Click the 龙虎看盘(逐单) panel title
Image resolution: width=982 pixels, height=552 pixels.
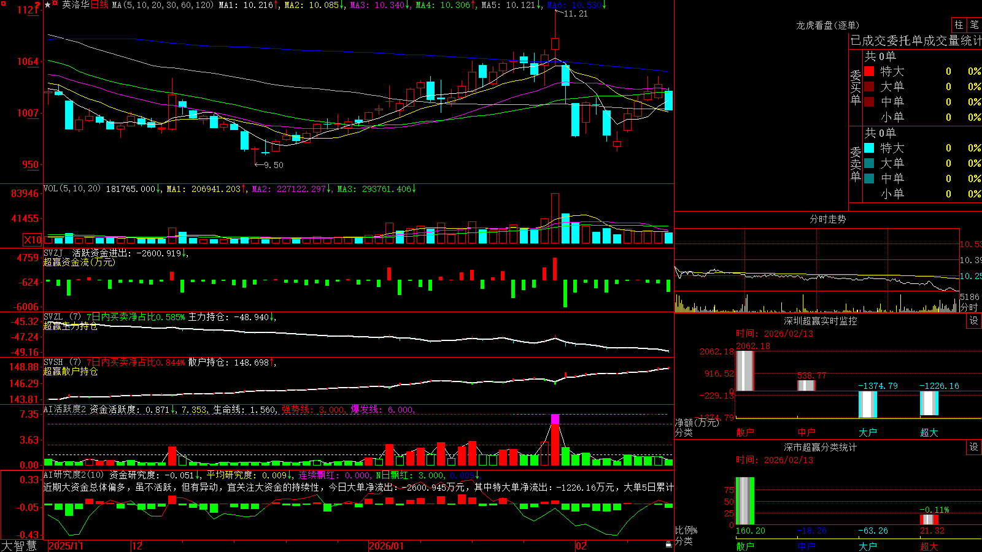pos(827,25)
